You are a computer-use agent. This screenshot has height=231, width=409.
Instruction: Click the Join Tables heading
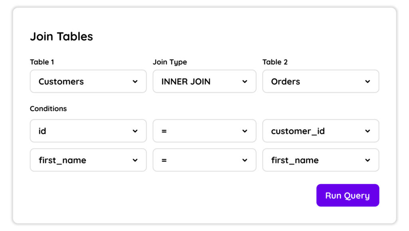[61, 36]
